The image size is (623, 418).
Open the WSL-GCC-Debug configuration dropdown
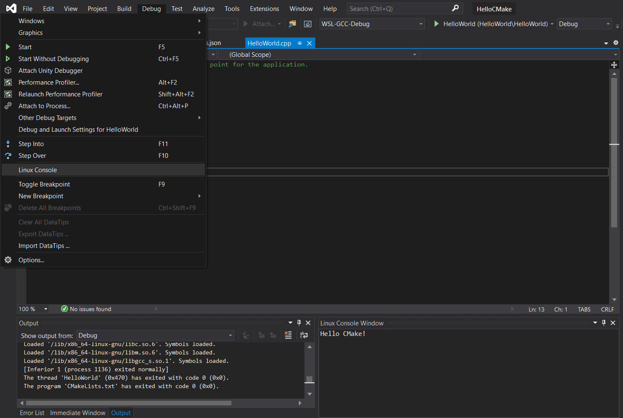(x=372, y=24)
